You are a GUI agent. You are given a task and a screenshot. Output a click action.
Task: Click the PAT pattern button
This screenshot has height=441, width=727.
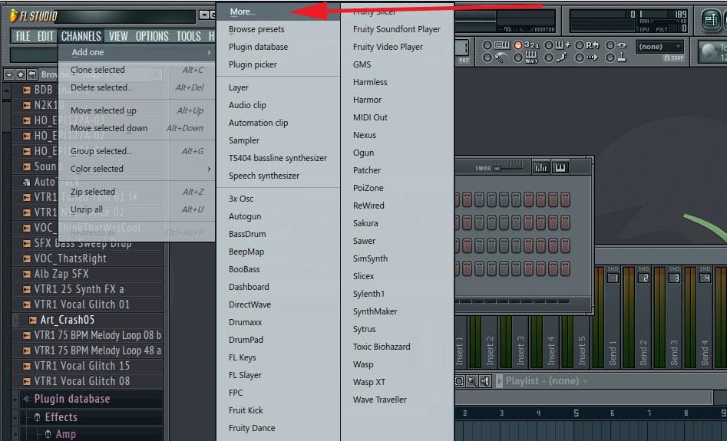tap(463, 61)
